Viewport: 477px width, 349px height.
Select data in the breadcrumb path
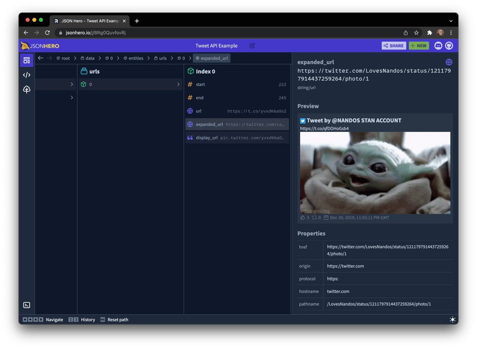(87, 58)
